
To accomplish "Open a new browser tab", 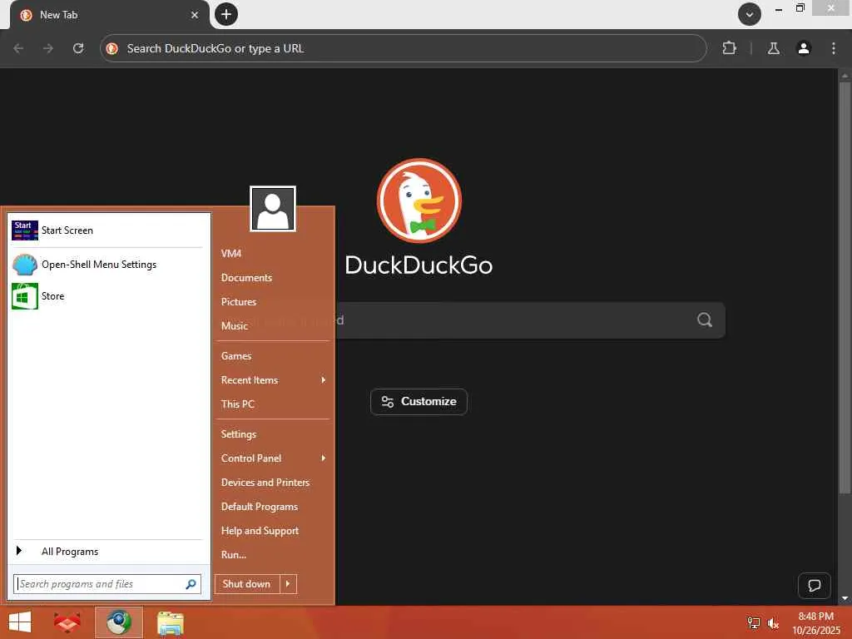I will [226, 14].
